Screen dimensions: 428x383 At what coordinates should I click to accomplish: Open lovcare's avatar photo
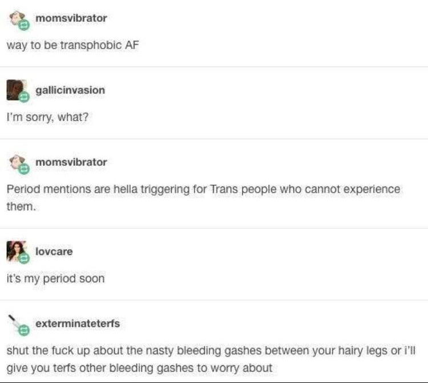point(17,251)
